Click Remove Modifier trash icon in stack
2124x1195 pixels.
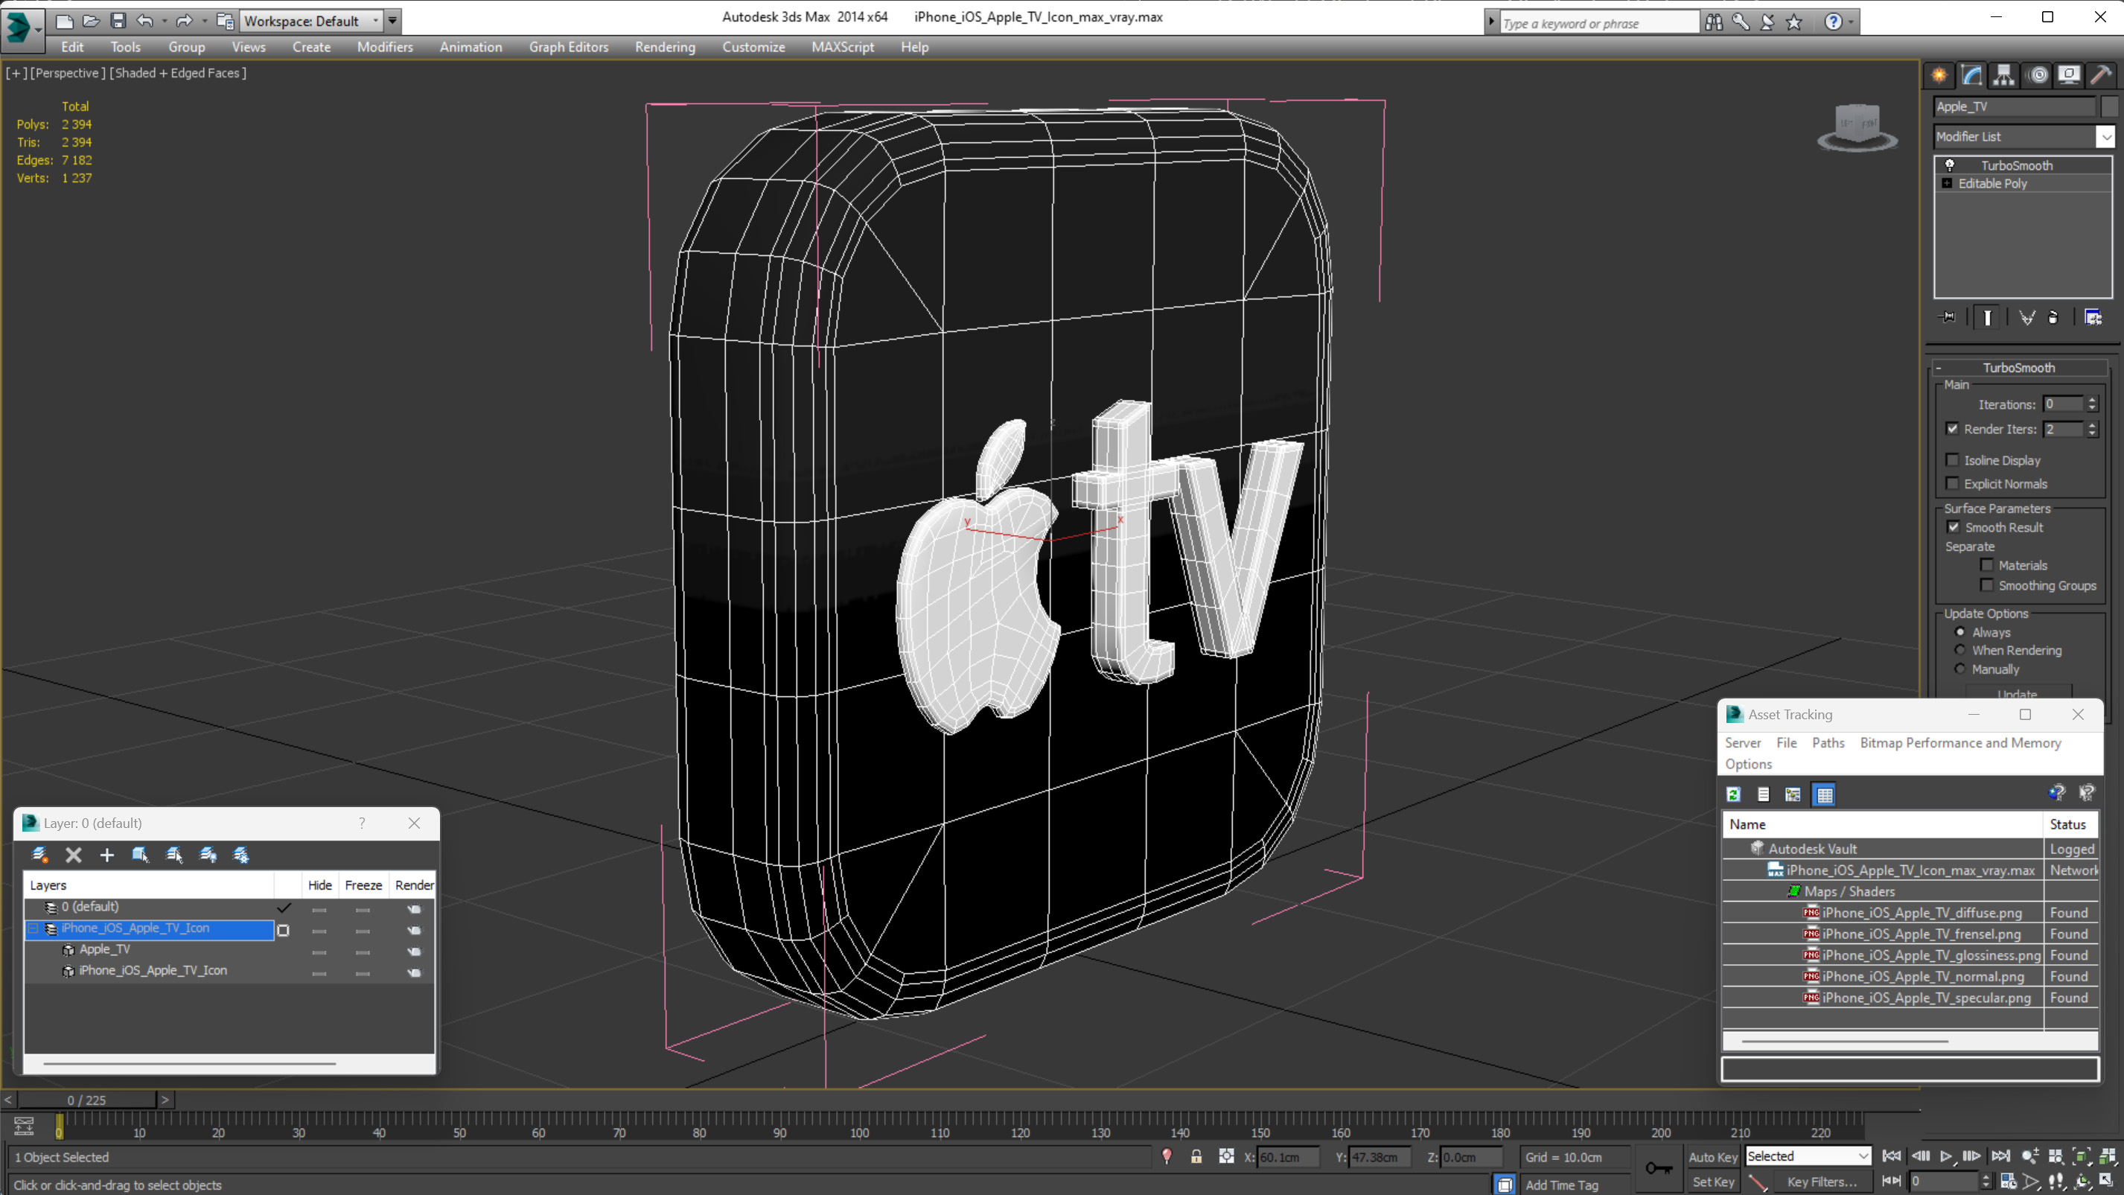pos(2053,317)
